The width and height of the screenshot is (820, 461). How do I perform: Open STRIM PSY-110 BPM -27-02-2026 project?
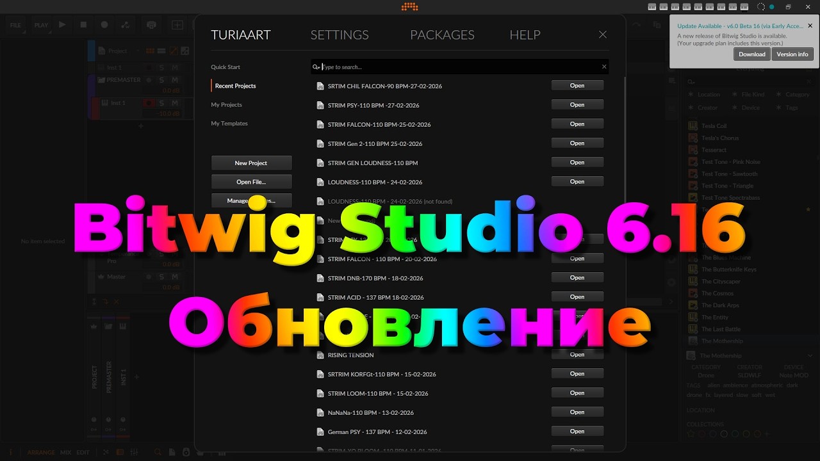coord(577,104)
